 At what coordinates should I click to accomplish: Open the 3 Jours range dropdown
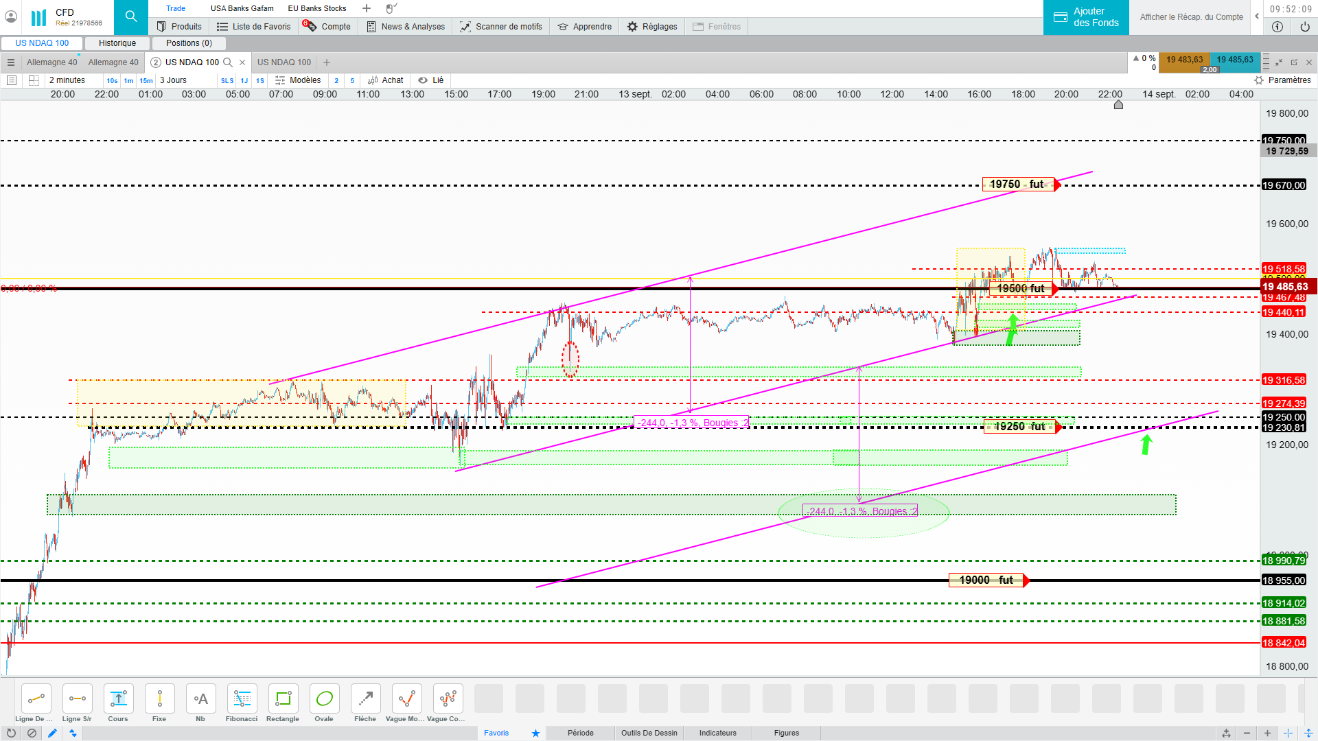pos(173,80)
